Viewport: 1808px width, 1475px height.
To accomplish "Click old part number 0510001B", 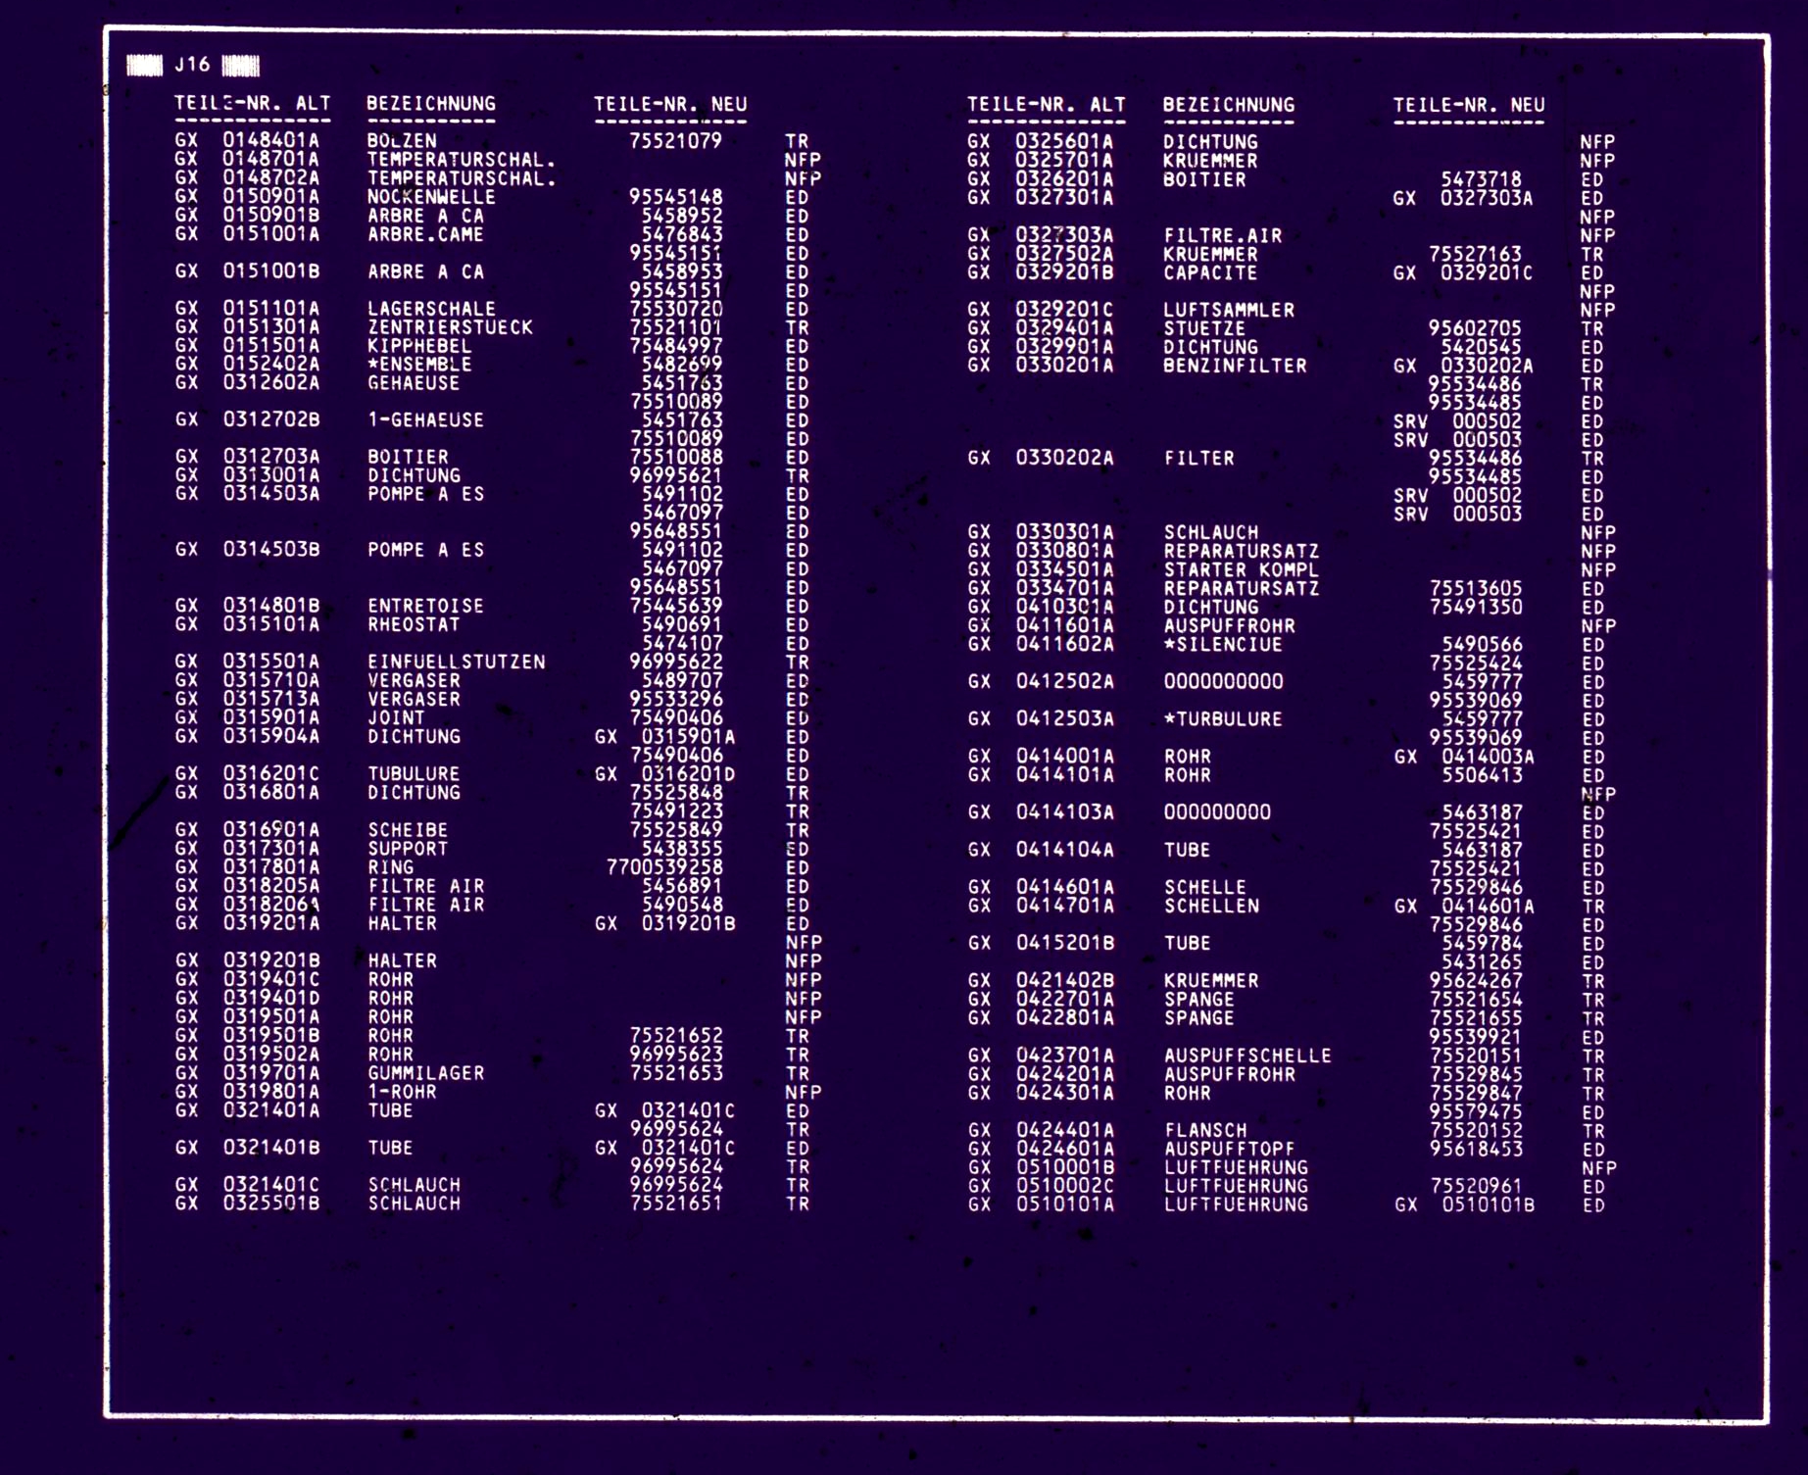I will tap(1064, 1167).
